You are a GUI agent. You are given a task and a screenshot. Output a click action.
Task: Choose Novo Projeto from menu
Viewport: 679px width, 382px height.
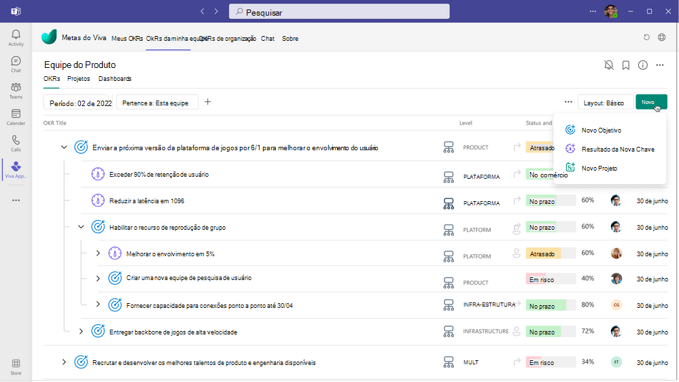(x=599, y=168)
